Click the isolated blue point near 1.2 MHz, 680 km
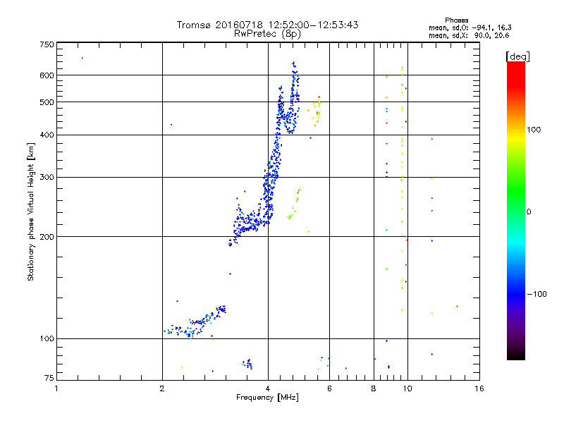Viewport: 564px width, 423px height. click(x=82, y=59)
